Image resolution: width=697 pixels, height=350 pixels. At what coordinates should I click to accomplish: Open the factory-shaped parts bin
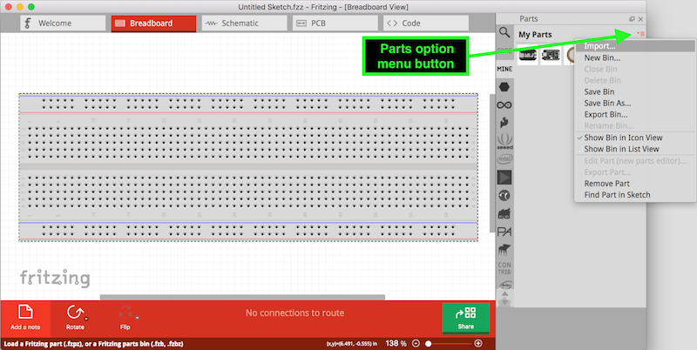[504, 213]
